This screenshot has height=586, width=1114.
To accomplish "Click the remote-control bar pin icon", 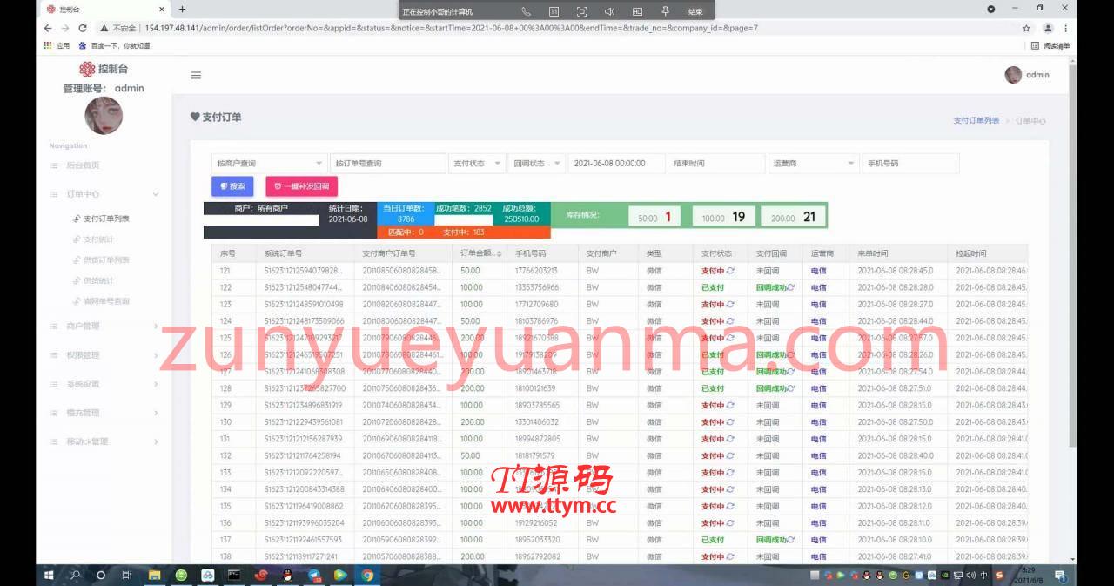I will coord(666,11).
